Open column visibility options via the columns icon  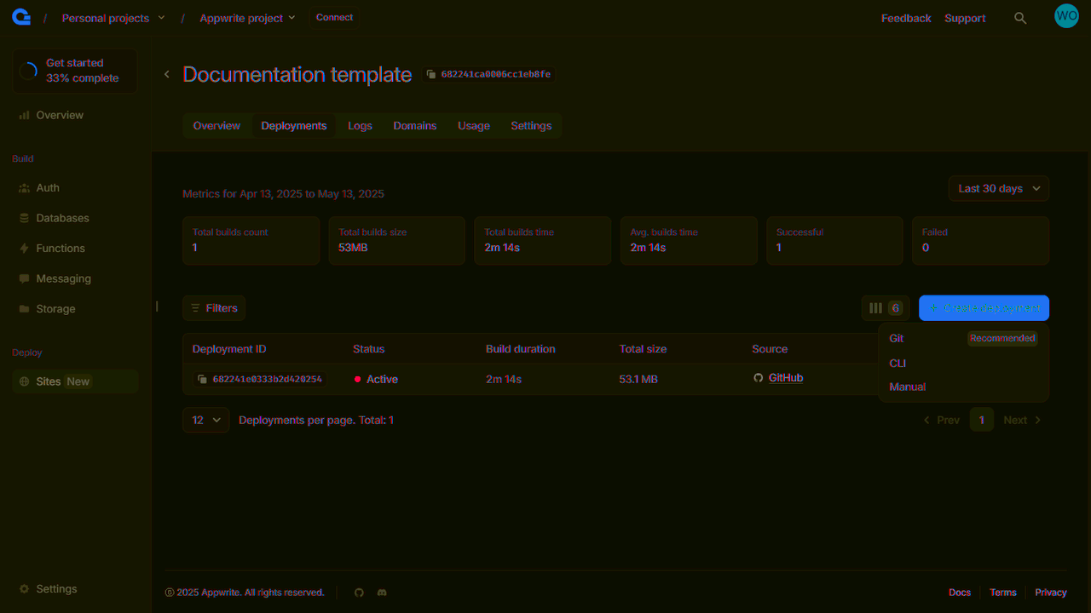(x=875, y=307)
